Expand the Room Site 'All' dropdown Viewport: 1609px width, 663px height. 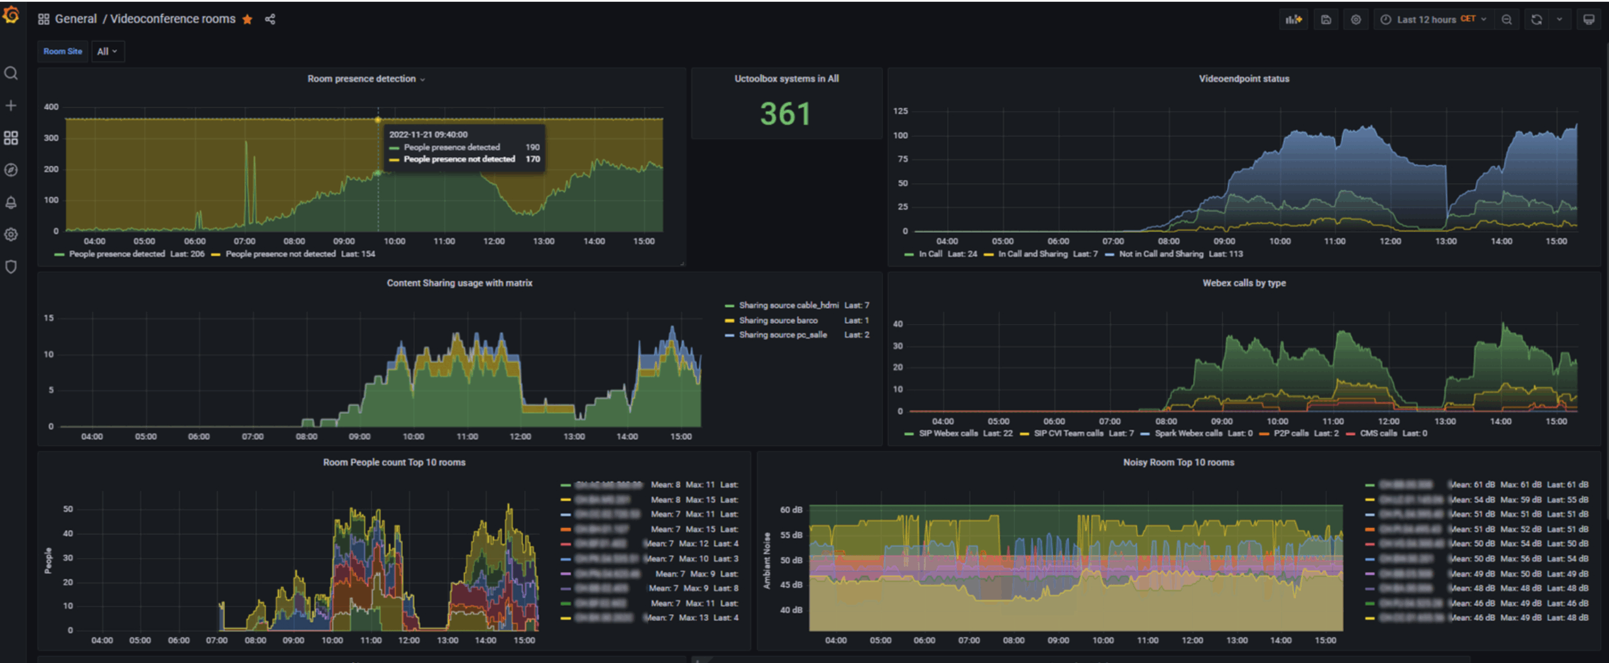click(x=107, y=51)
